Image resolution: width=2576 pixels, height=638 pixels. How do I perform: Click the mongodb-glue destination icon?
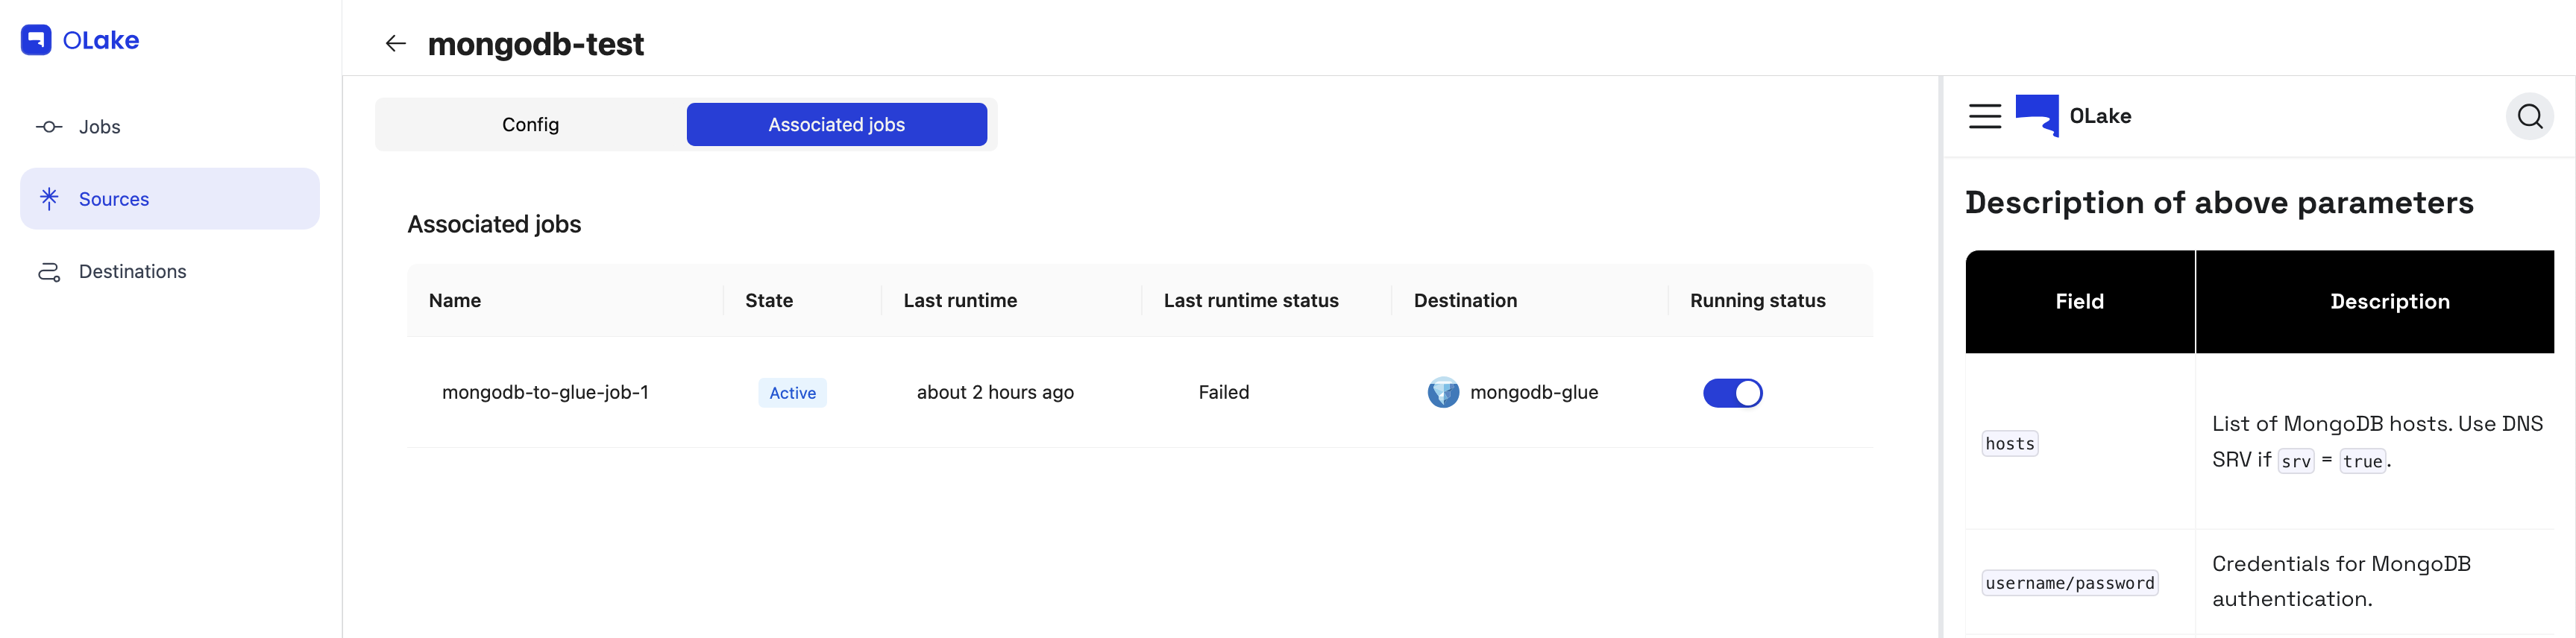(x=1443, y=392)
